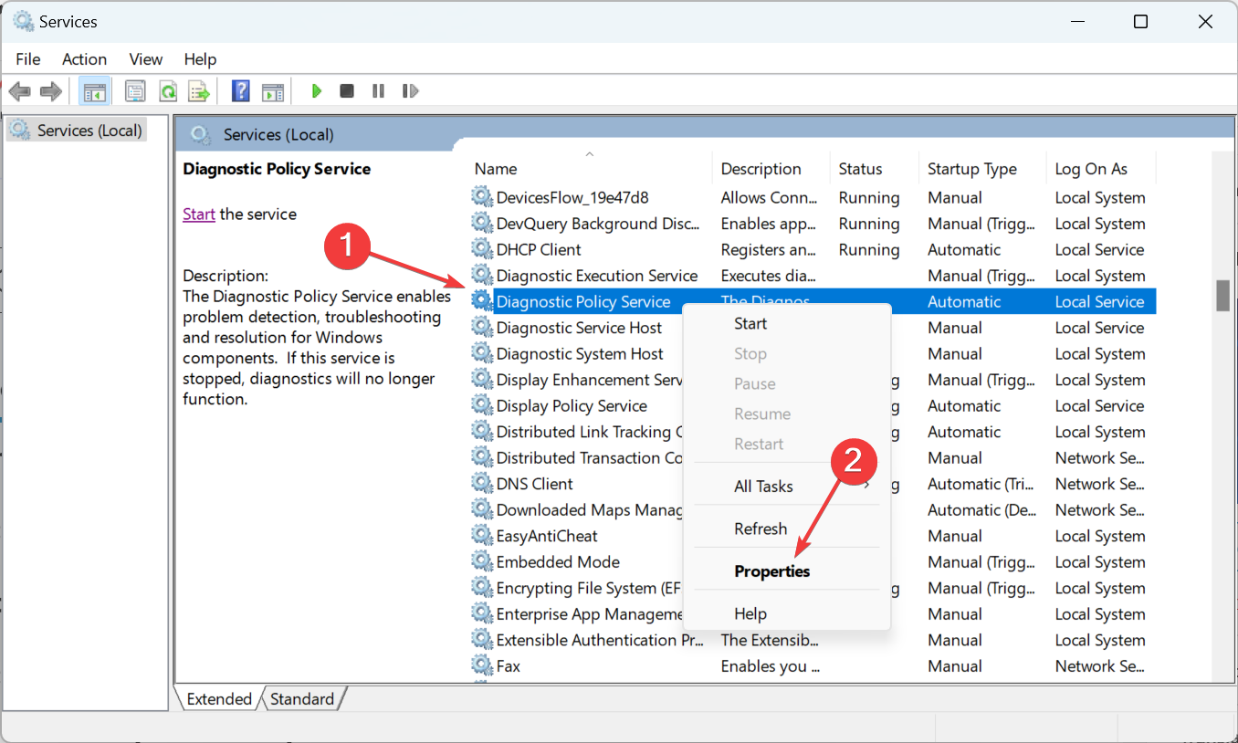
Task: Click Local Service log on of DHCP Client
Action: click(x=1100, y=249)
